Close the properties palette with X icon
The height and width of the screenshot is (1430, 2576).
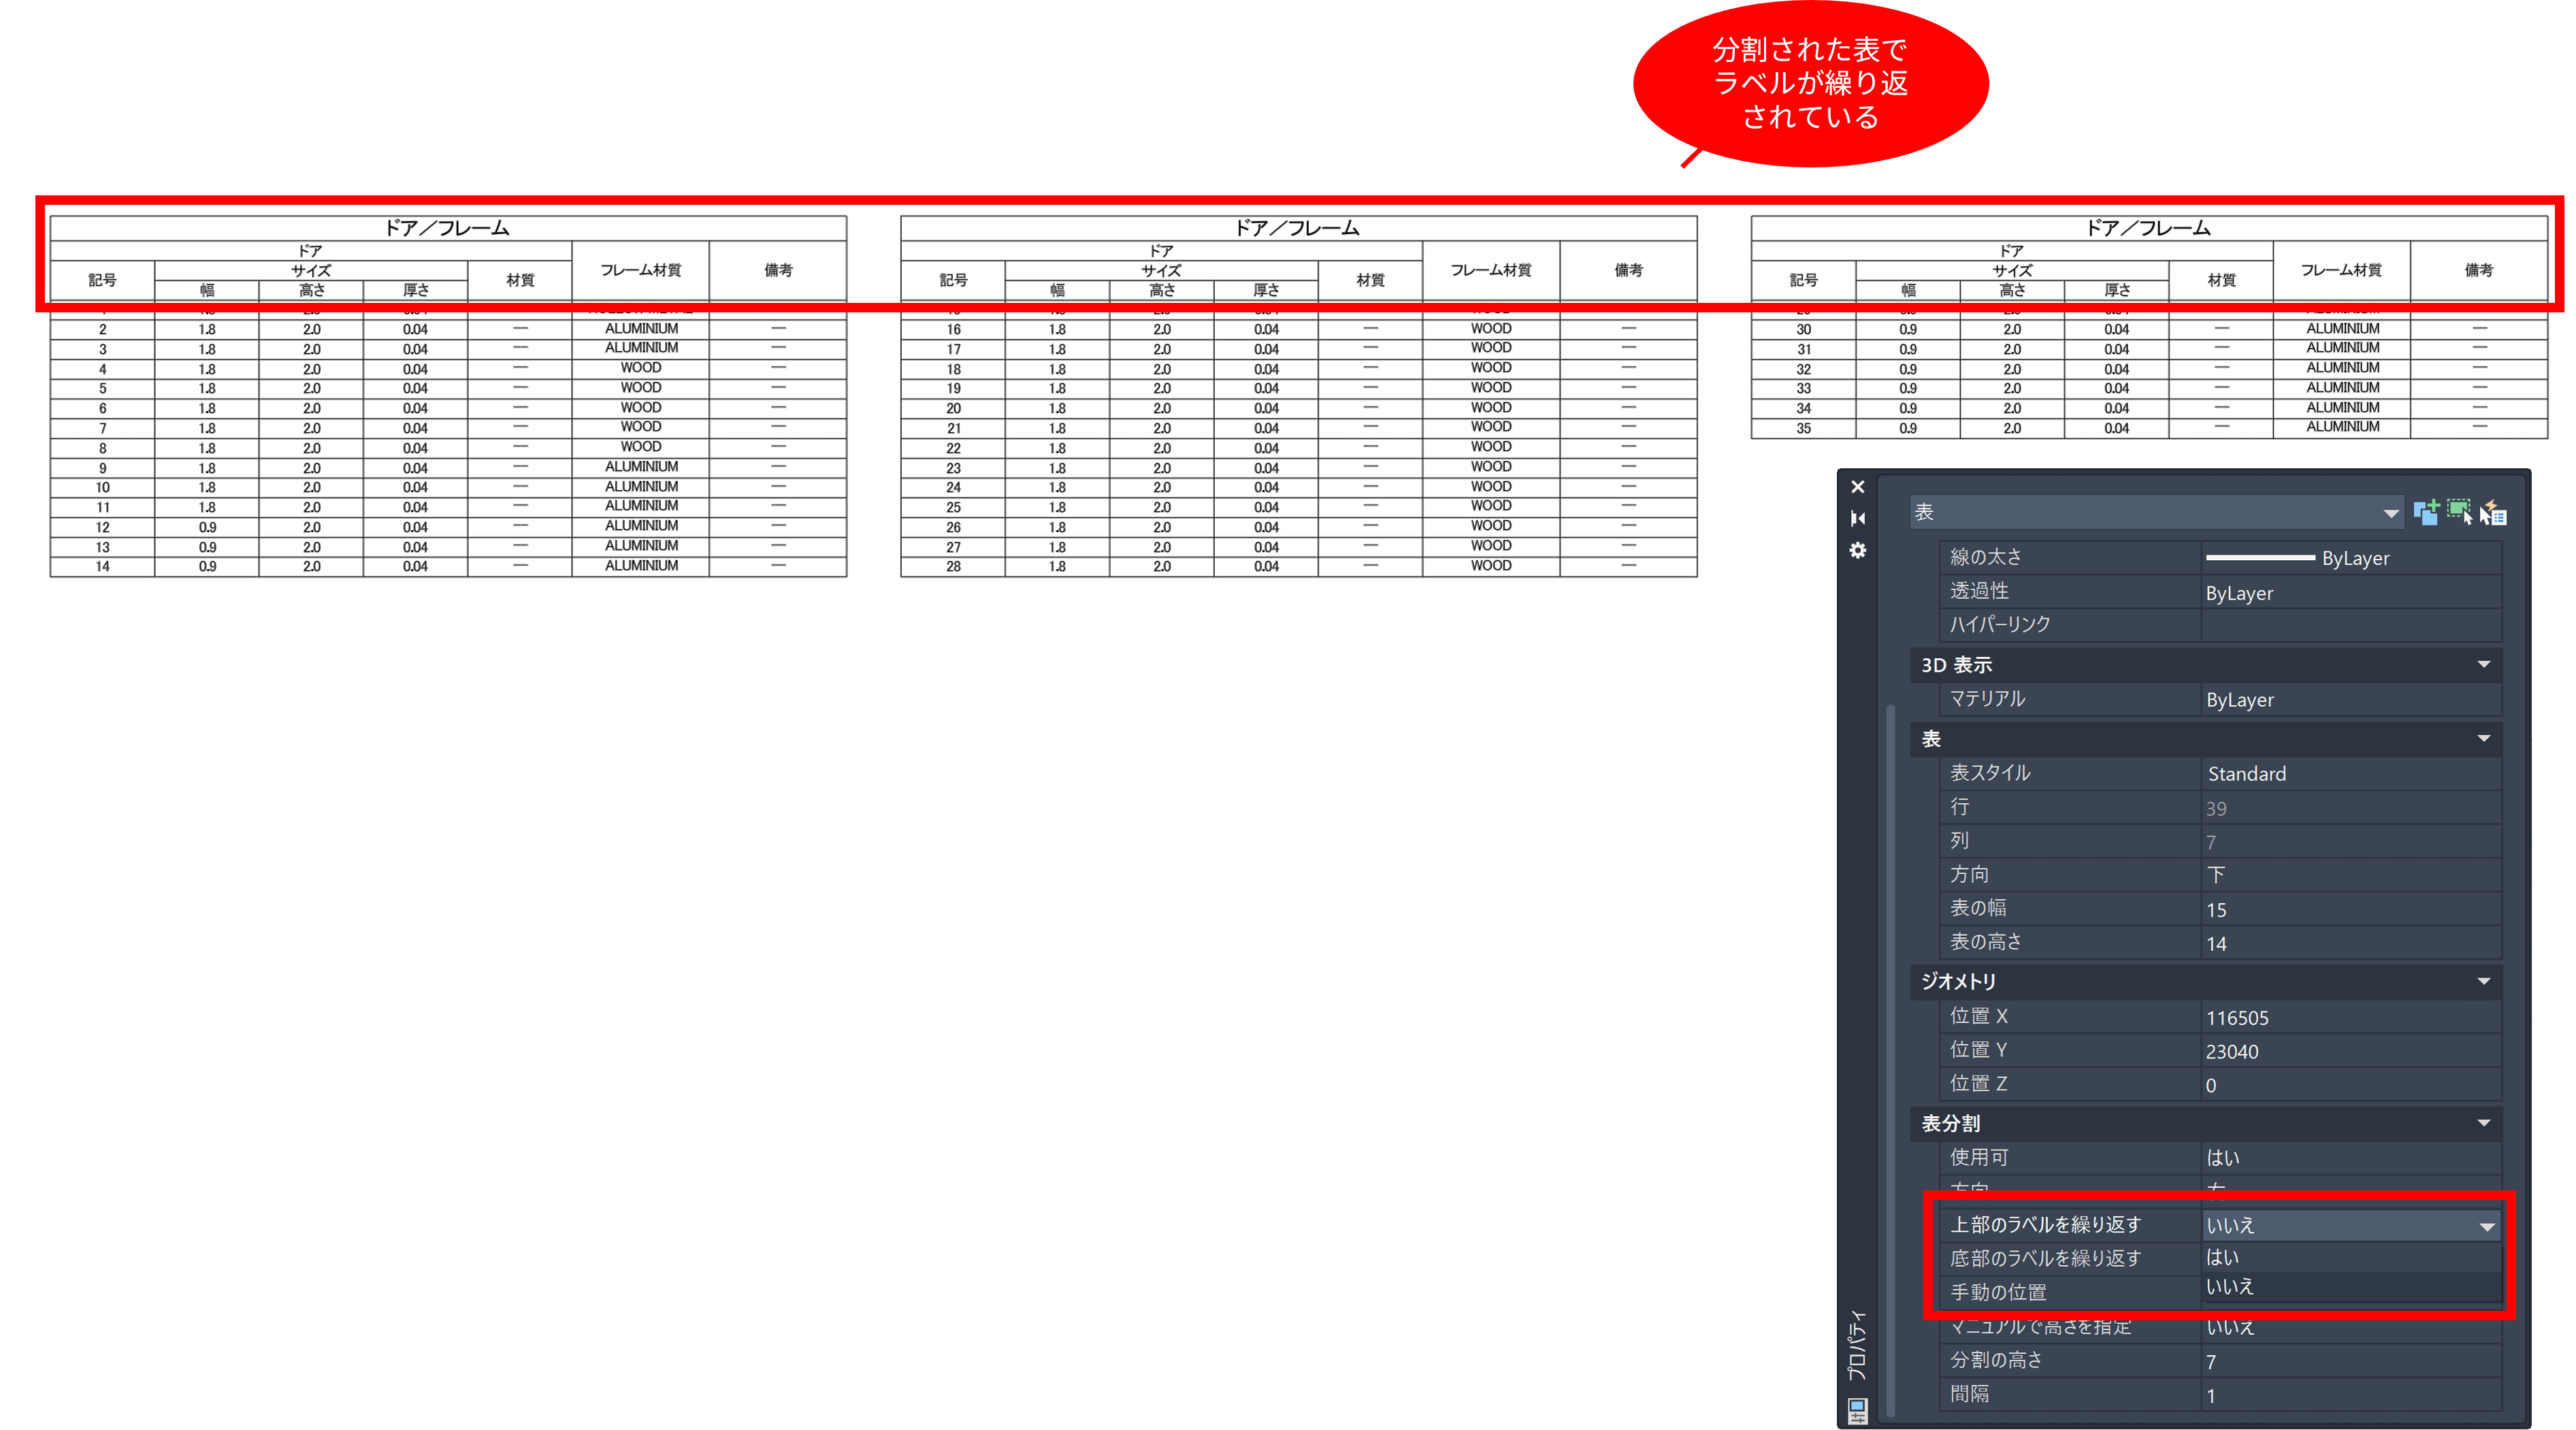click(1858, 487)
